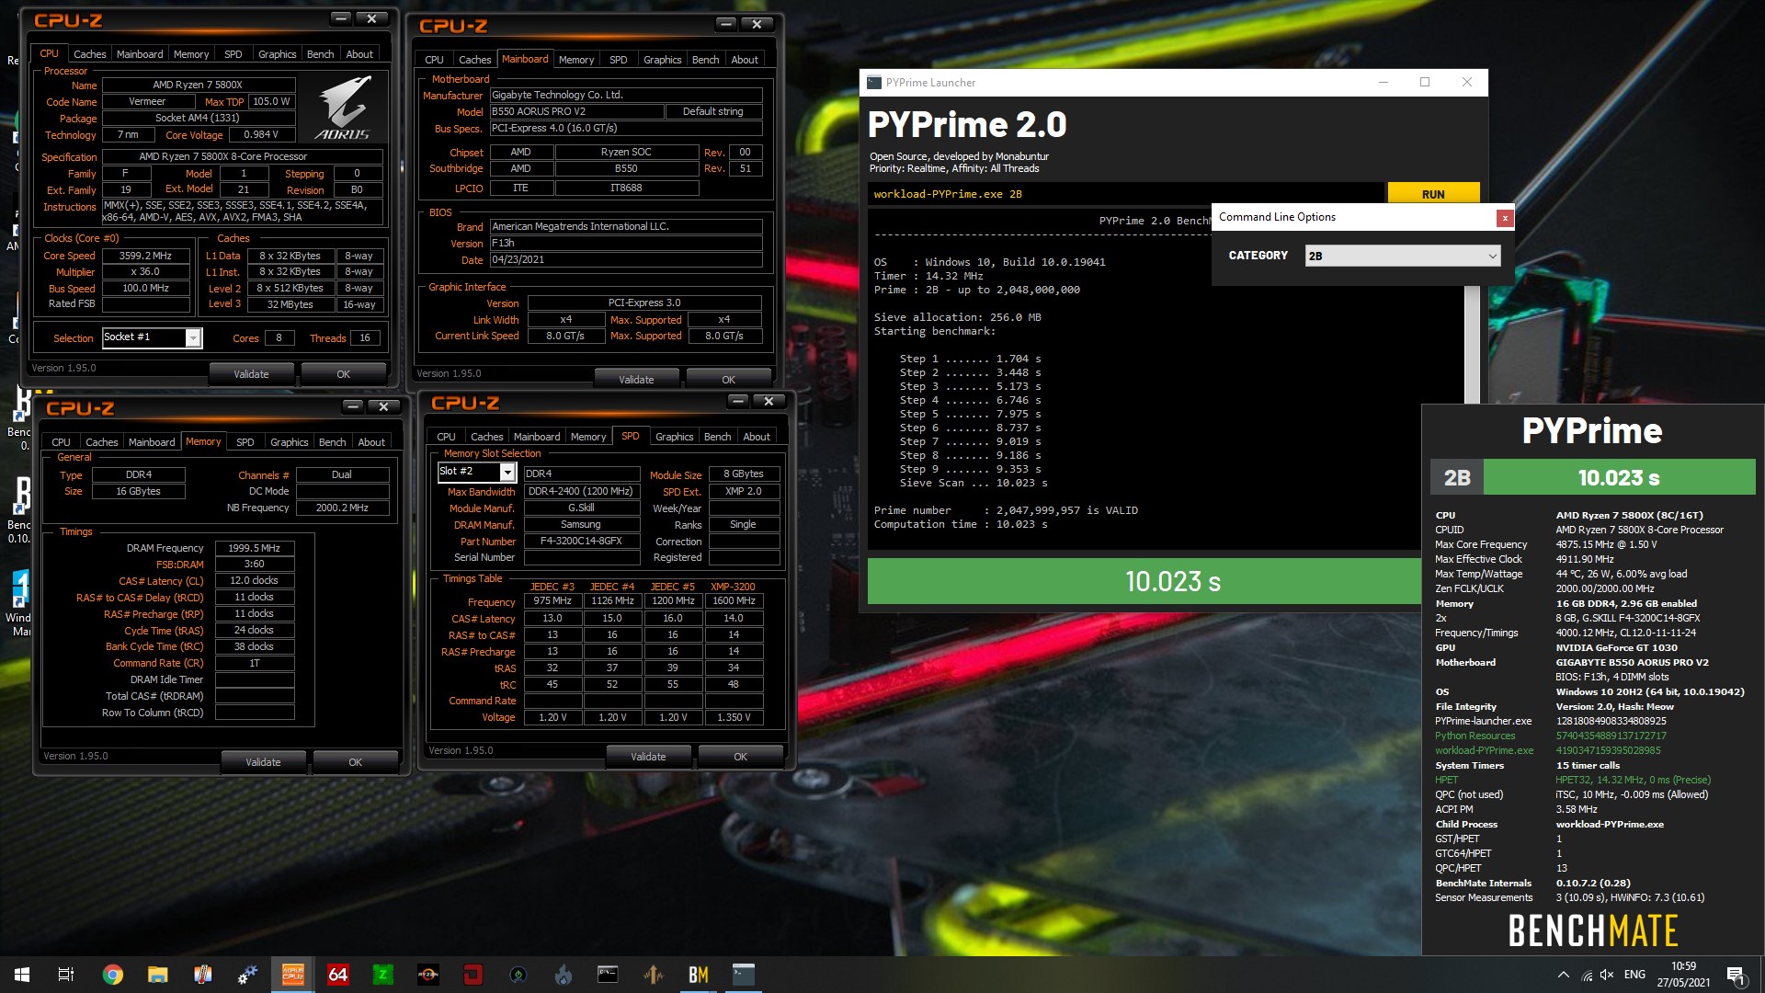Click the F4-3200C14-8GFX part number field
This screenshot has height=993, width=1765.
581,542
